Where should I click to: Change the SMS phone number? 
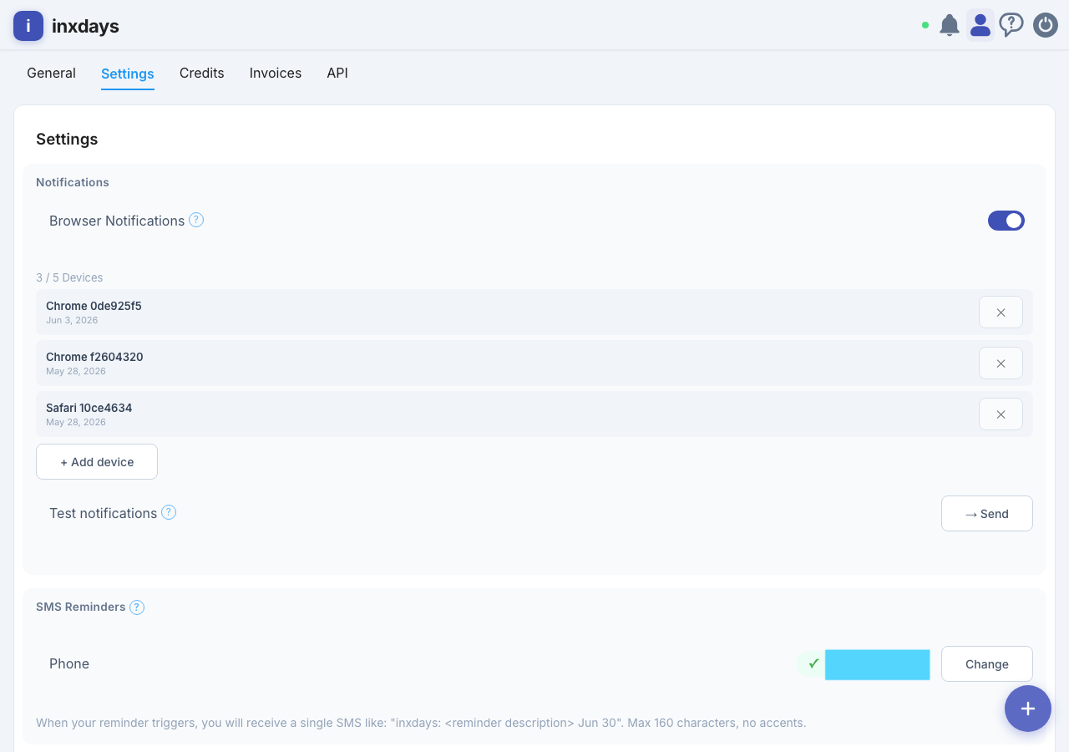point(987,664)
